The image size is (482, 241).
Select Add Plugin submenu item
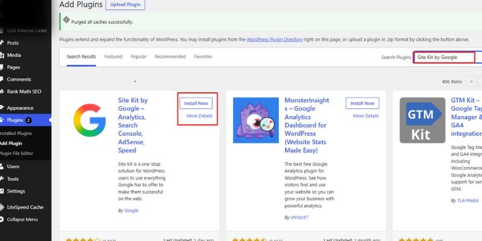[11, 143]
